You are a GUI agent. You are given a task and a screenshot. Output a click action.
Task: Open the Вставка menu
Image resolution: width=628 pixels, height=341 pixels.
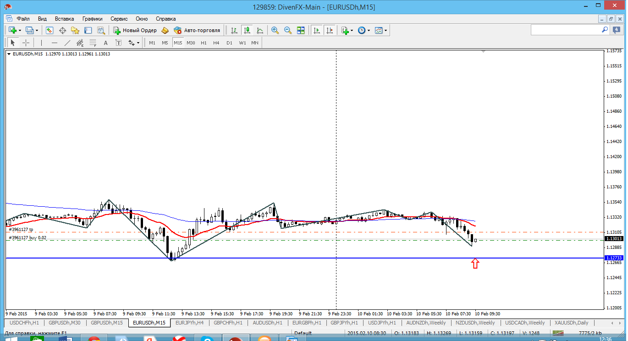point(64,19)
